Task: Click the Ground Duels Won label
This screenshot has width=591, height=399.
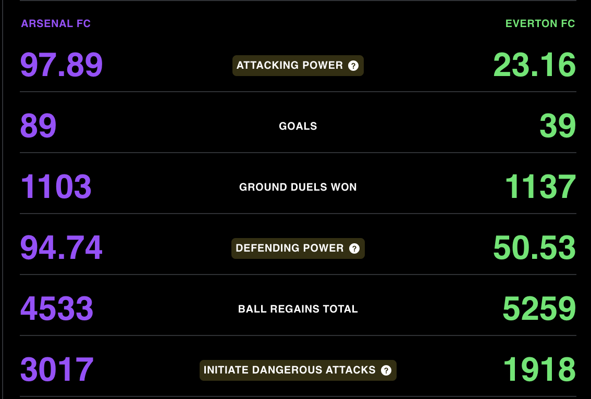Action: [x=298, y=187]
